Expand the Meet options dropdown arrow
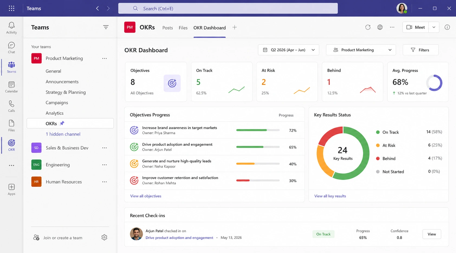 pos(434,27)
